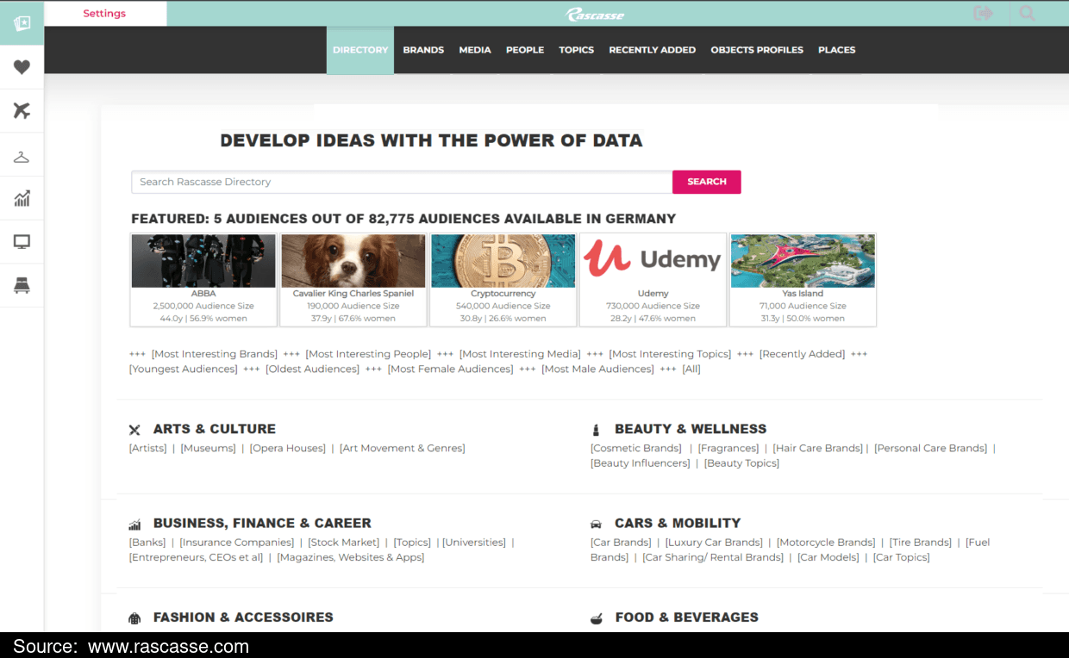Open the [Beauty Topics] link
This screenshot has width=1069, height=658.
(741, 462)
